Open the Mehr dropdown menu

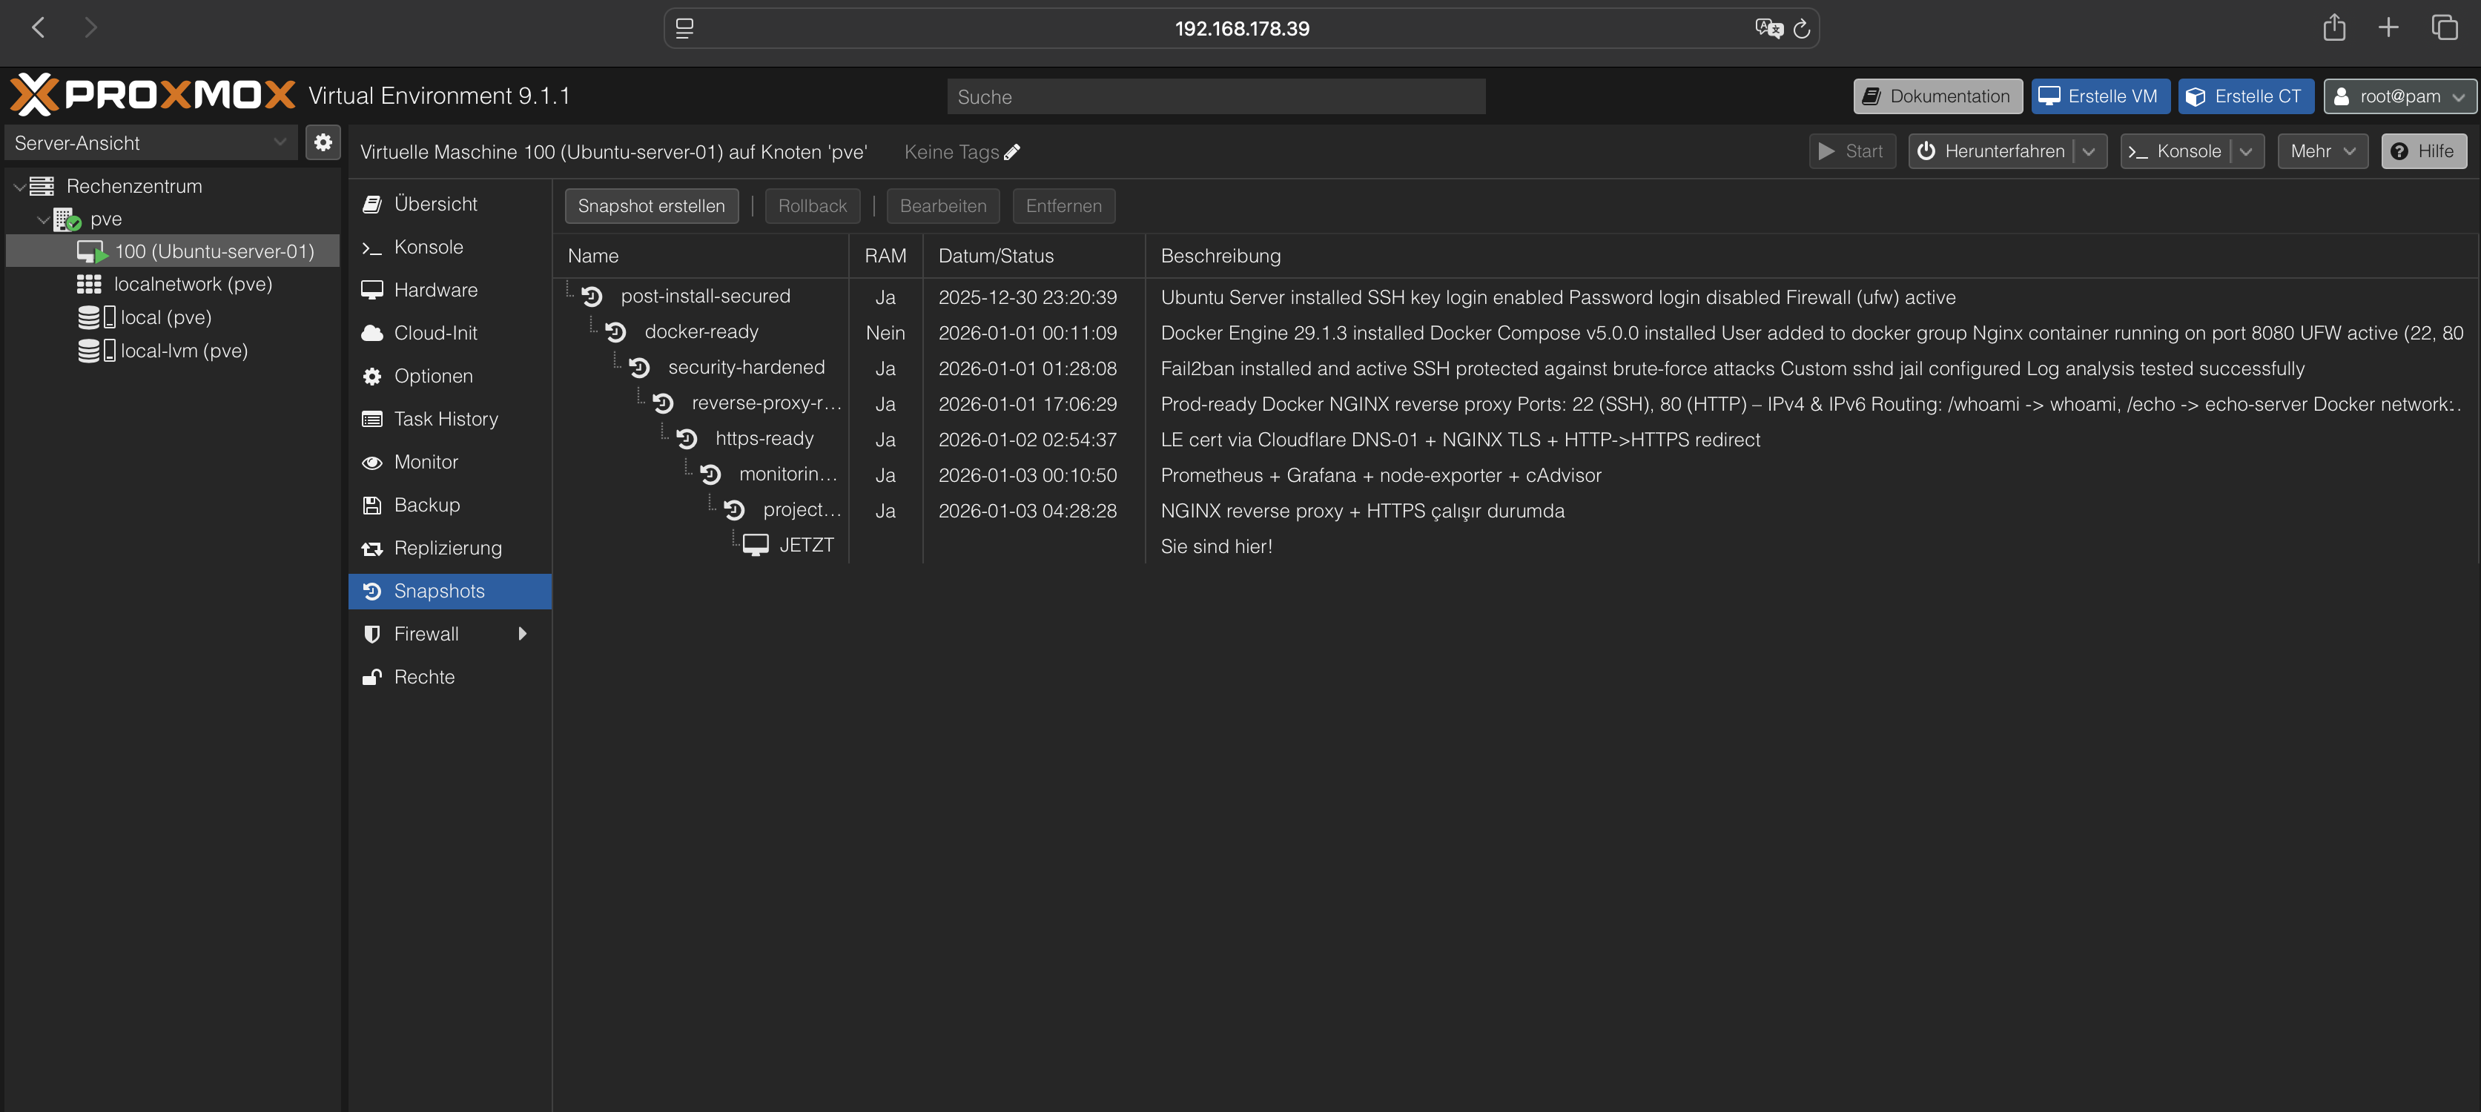(x=2322, y=151)
